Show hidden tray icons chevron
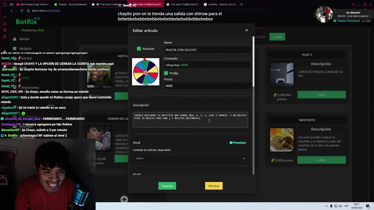The image size is (374, 210). pyautogui.click(x=327, y=206)
